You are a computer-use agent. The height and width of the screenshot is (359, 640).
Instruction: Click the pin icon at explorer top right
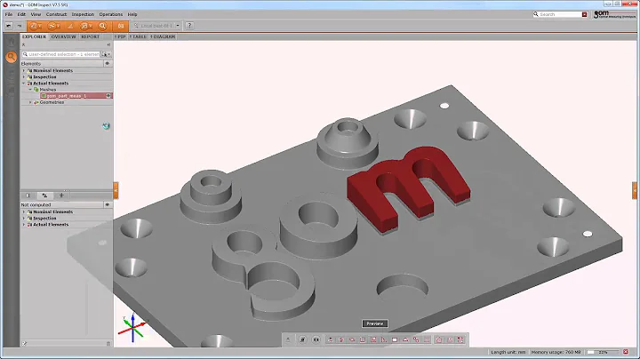[x=108, y=44]
